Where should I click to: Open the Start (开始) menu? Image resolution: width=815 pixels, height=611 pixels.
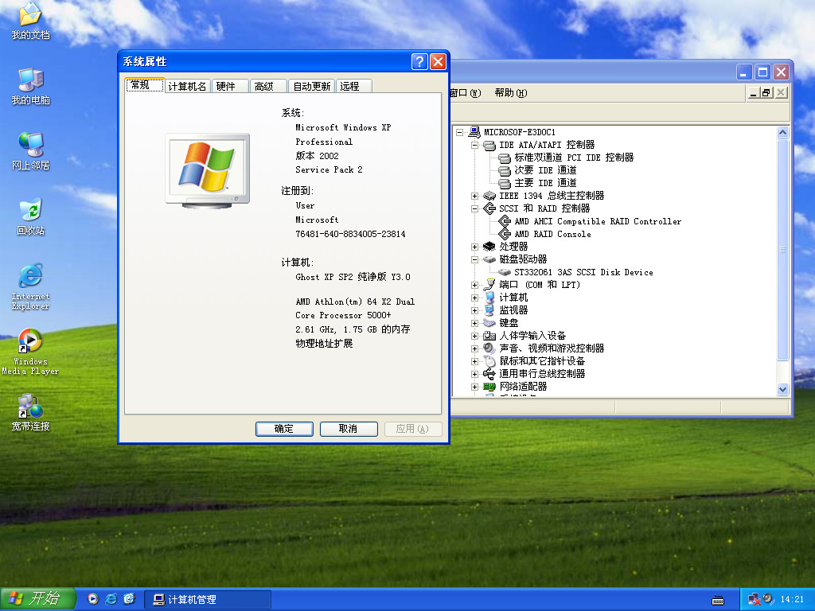[x=37, y=599]
